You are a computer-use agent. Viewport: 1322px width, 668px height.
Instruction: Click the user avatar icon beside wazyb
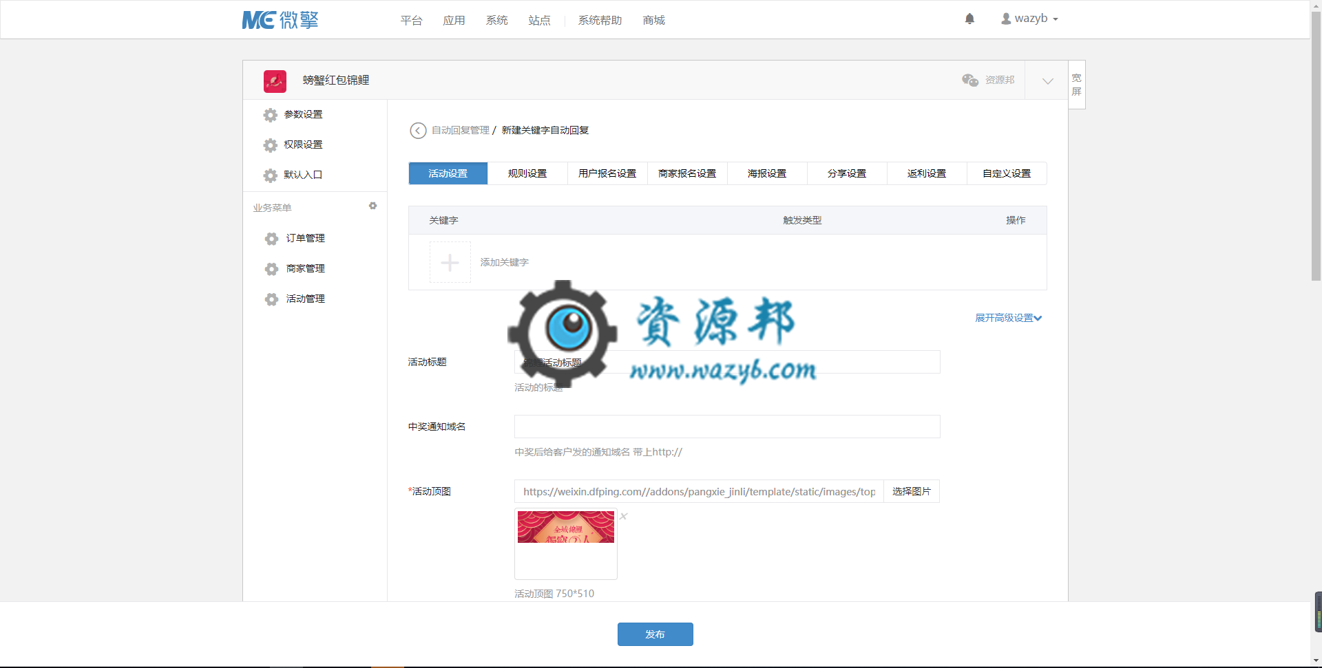click(1006, 19)
